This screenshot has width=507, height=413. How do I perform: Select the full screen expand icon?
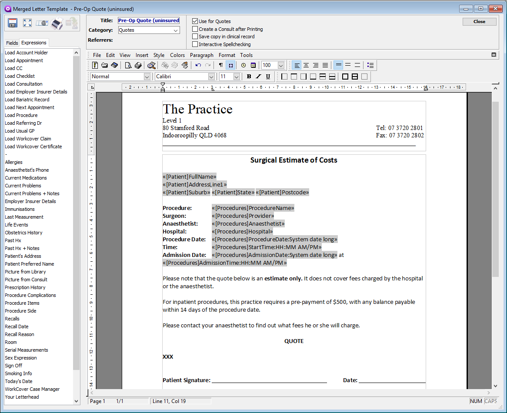(27, 23)
